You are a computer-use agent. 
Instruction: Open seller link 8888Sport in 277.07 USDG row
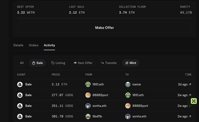pos(100,95)
